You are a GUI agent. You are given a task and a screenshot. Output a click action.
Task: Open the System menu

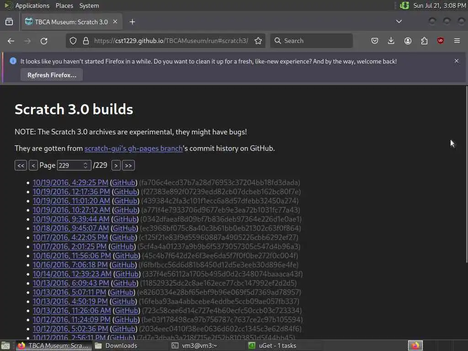coord(89,5)
